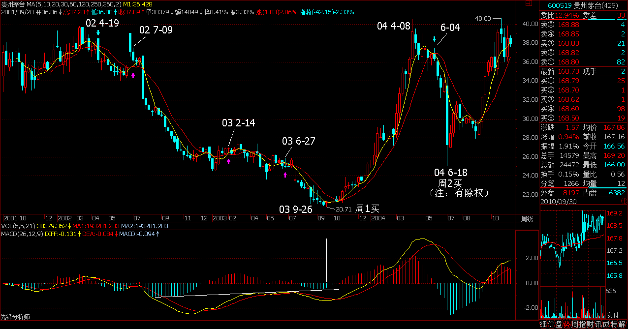Click the cyan down arrow near 6-04
This screenshot has height=329, width=628.
point(434,39)
